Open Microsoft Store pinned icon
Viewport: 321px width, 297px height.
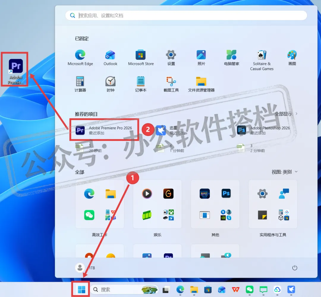(141, 58)
